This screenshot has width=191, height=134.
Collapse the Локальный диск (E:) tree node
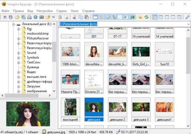click(x=14, y=24)
